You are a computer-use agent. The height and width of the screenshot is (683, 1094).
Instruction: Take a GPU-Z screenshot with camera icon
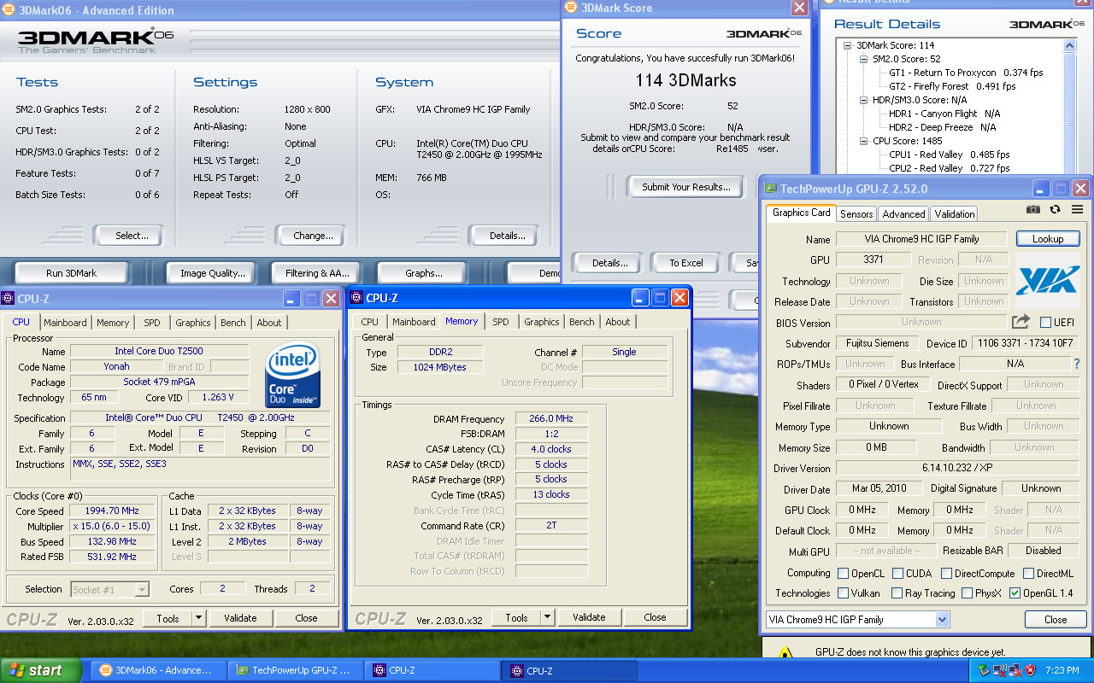[1033, 209]
